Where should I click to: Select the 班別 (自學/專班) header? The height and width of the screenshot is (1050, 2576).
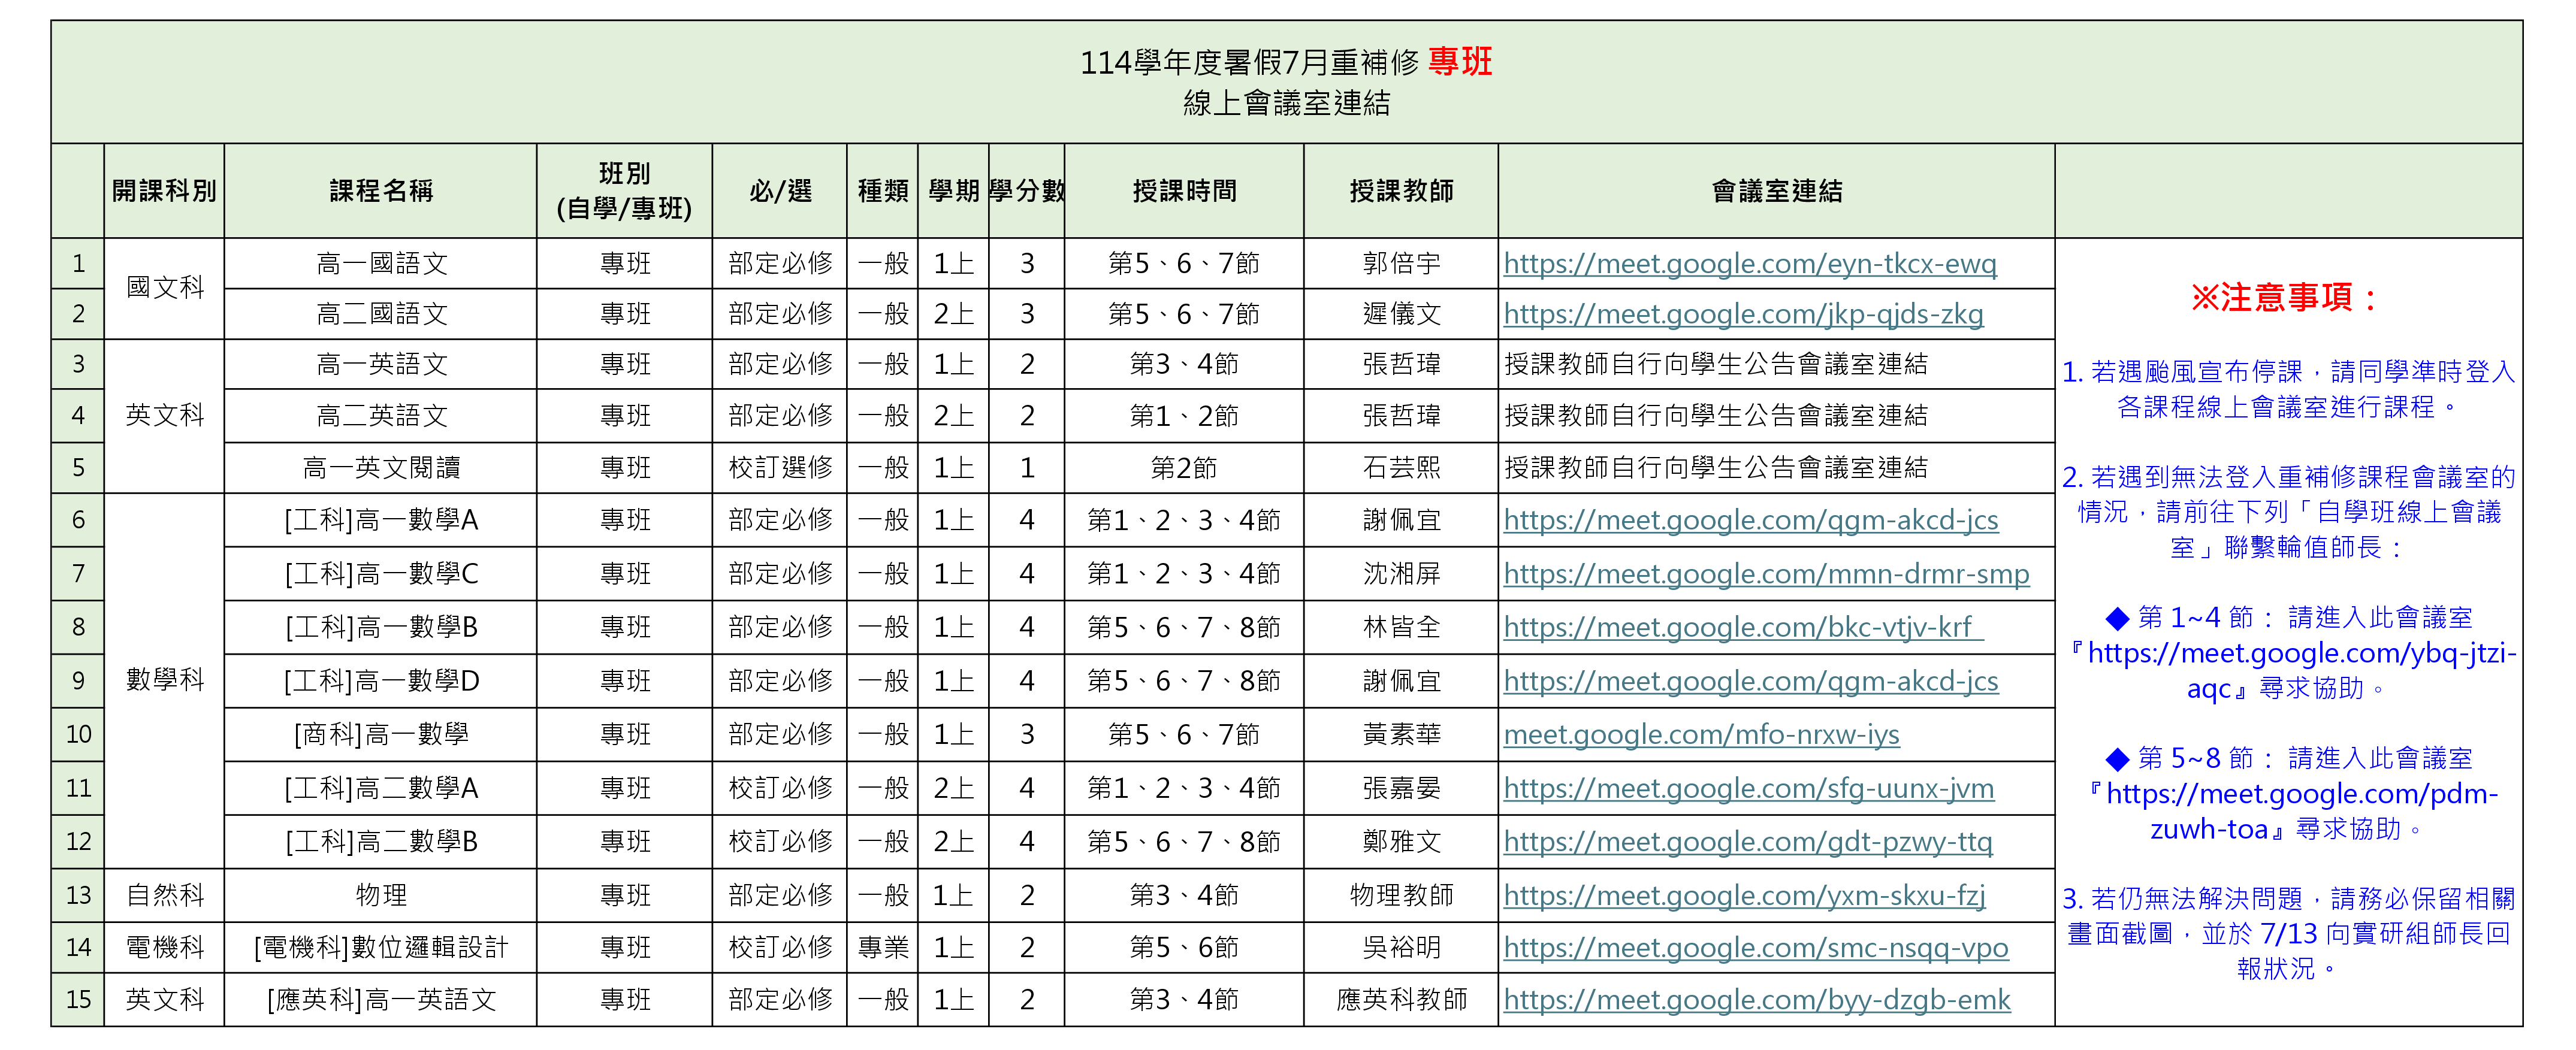tap(624, 191)
